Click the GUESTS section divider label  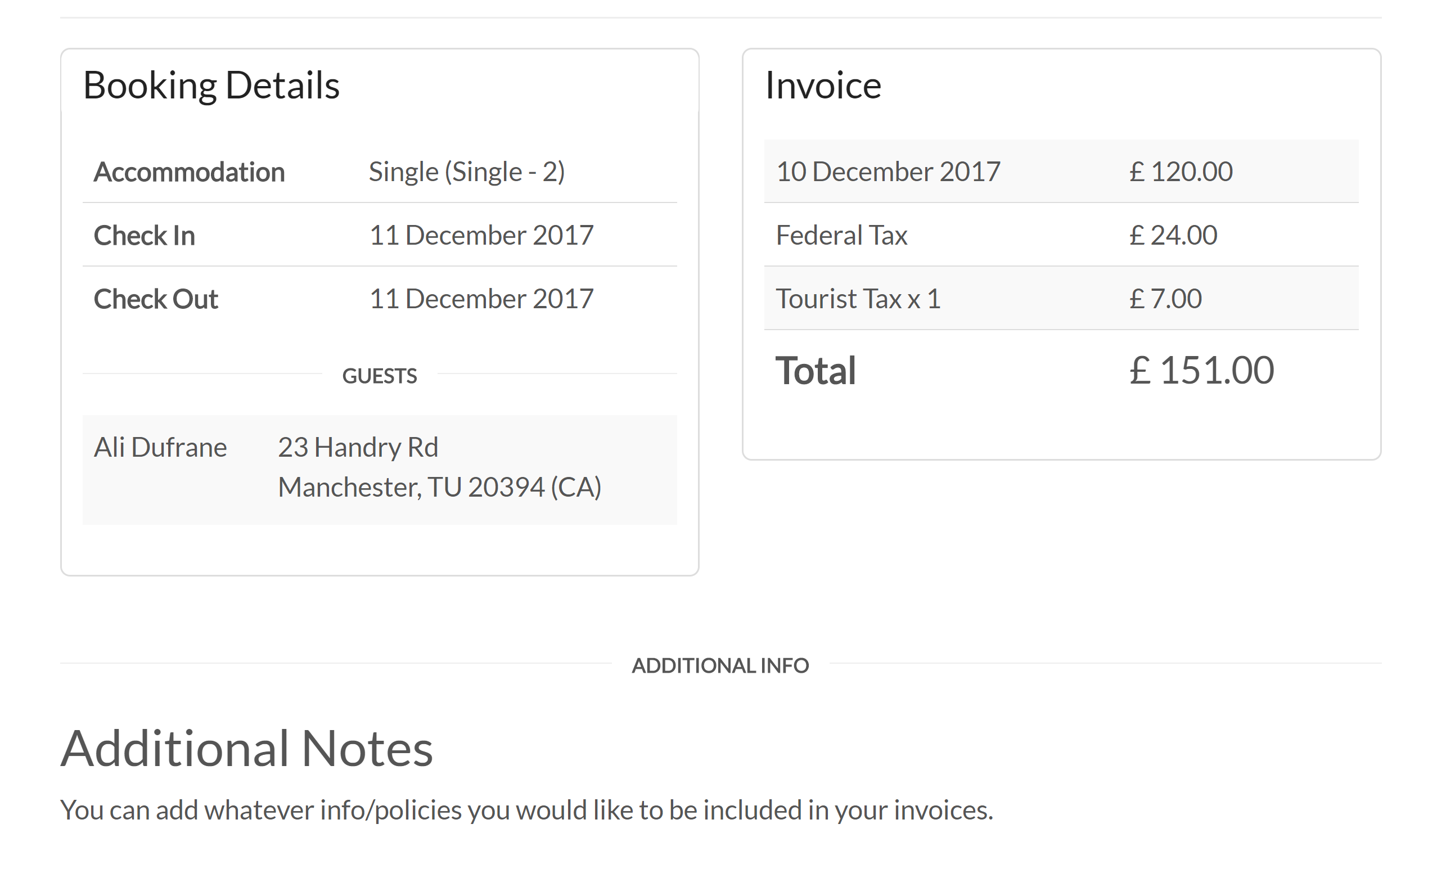(x=380, y=376)
